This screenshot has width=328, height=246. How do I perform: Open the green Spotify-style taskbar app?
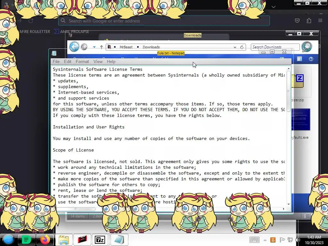[x=26, y=240]
